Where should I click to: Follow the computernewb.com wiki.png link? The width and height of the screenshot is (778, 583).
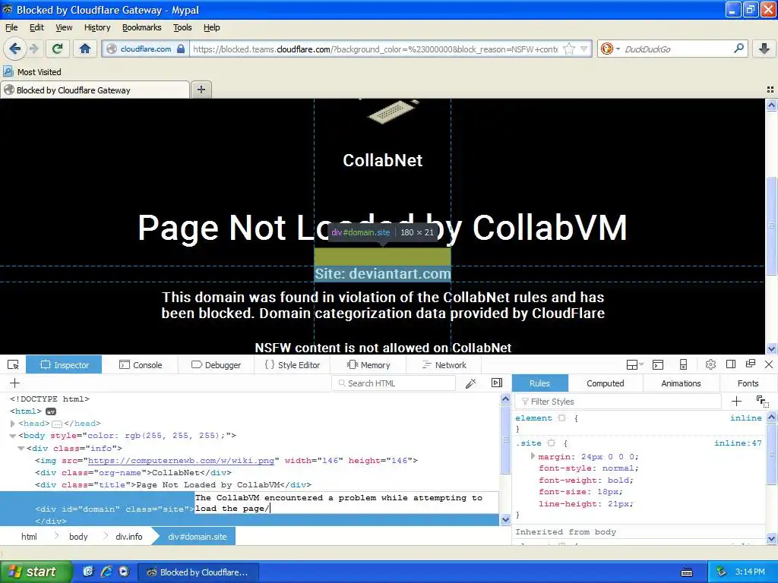click(181, 461)
